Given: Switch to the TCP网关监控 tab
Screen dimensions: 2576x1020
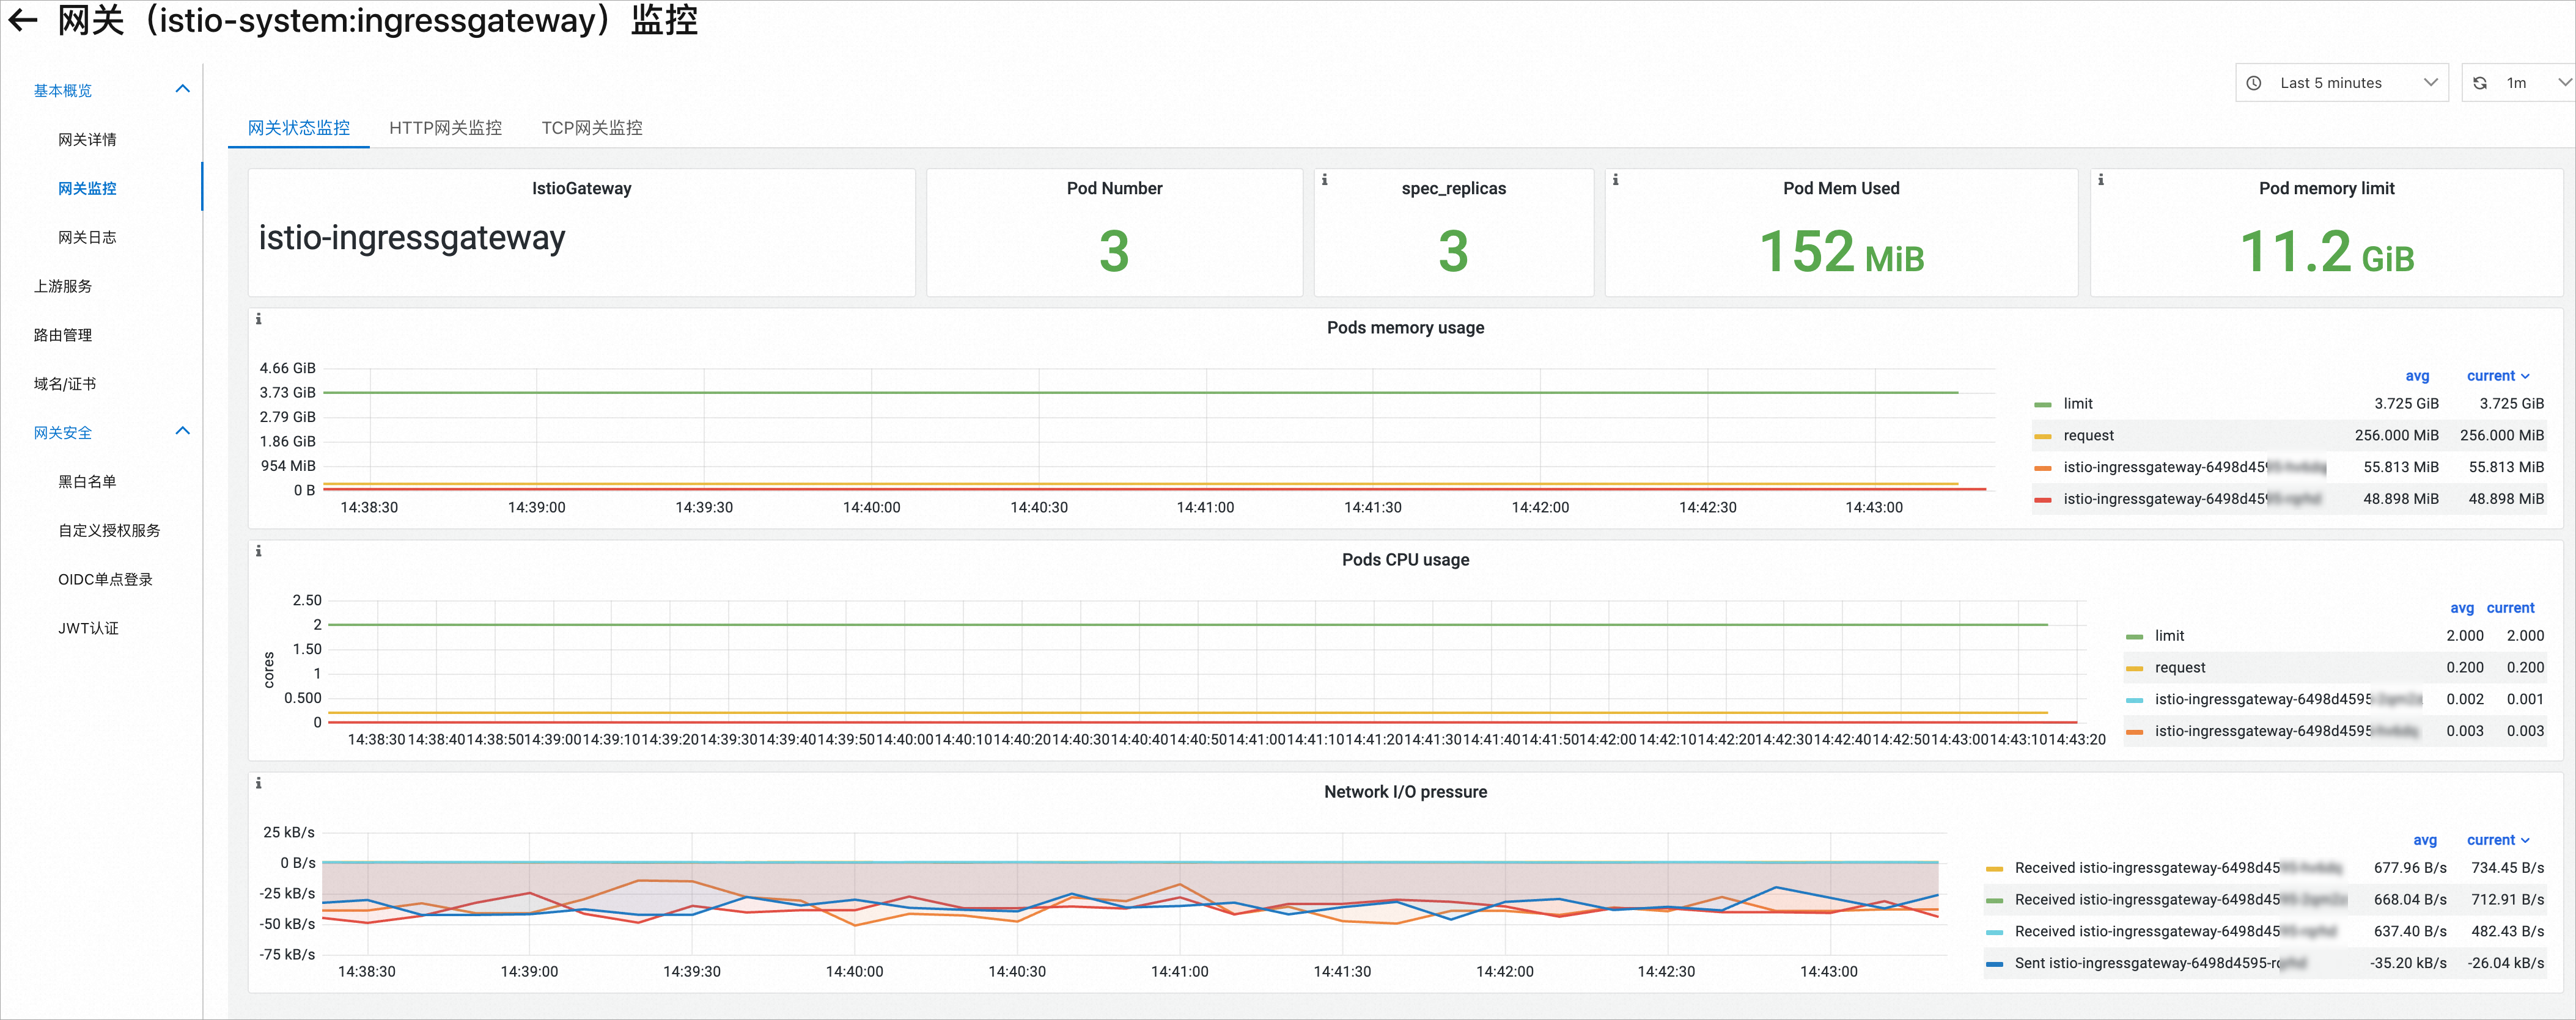Looking at the screenshot, I should pyautogui.click(x=592, y=128).
